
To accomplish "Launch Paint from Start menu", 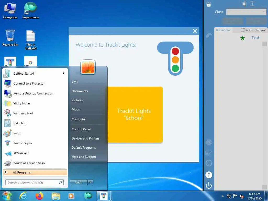I will point(35,133).
